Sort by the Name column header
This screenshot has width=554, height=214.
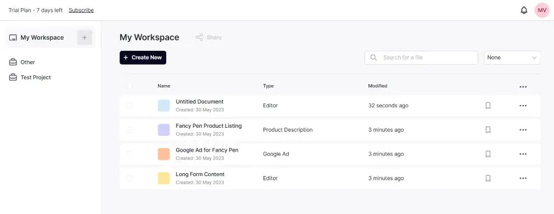tap(164, 86)
